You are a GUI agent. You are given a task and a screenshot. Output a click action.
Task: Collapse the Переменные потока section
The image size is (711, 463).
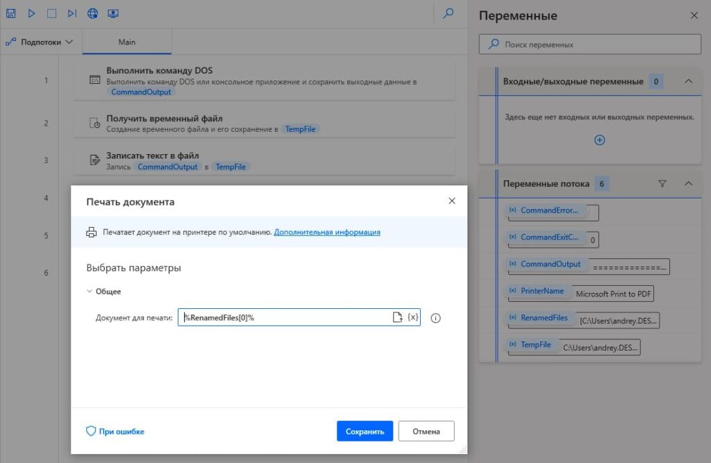[689, 184]
